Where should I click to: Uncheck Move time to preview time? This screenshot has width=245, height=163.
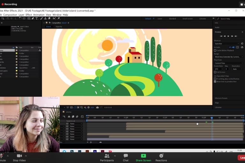pos(215,81)
